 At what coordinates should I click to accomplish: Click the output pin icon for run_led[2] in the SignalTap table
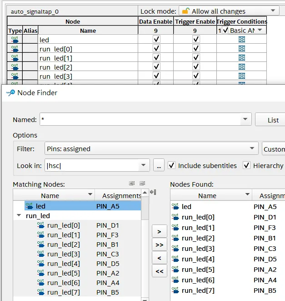click(15, 66)
